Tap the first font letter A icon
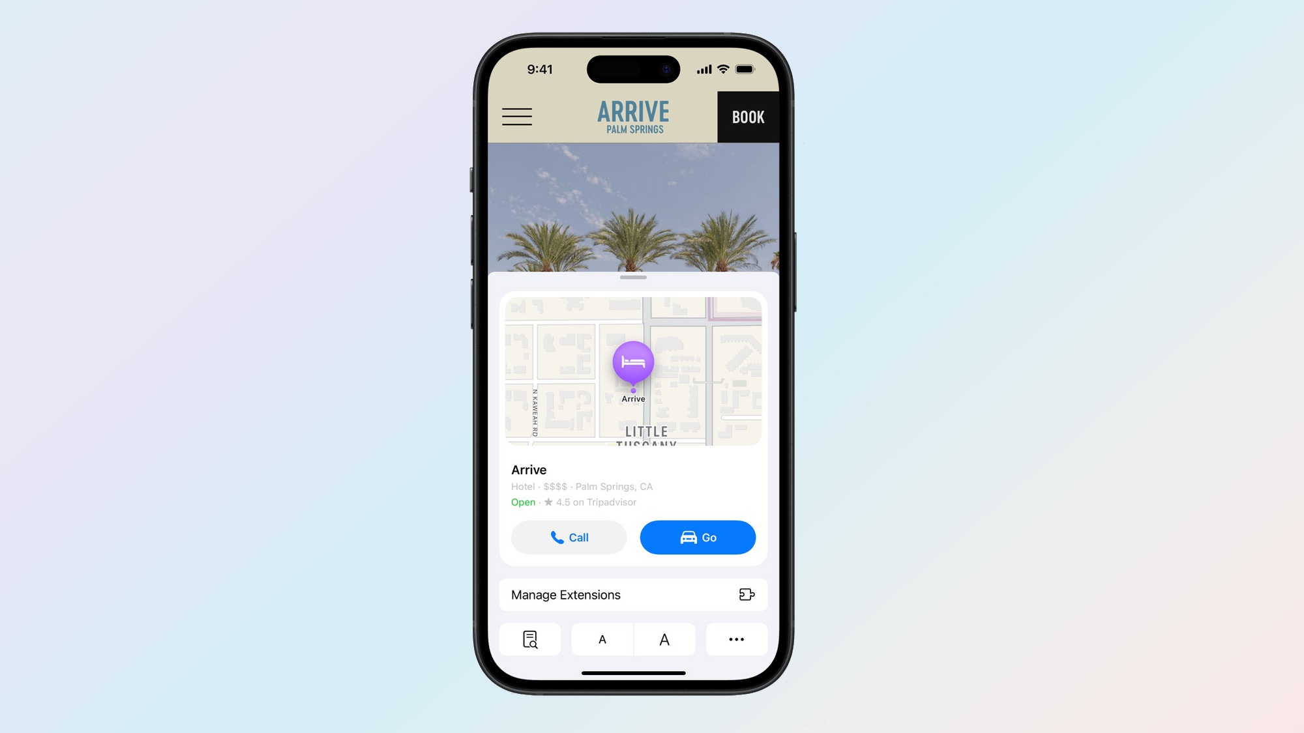This screenshot has width=1304, height=733. (602, 638)
